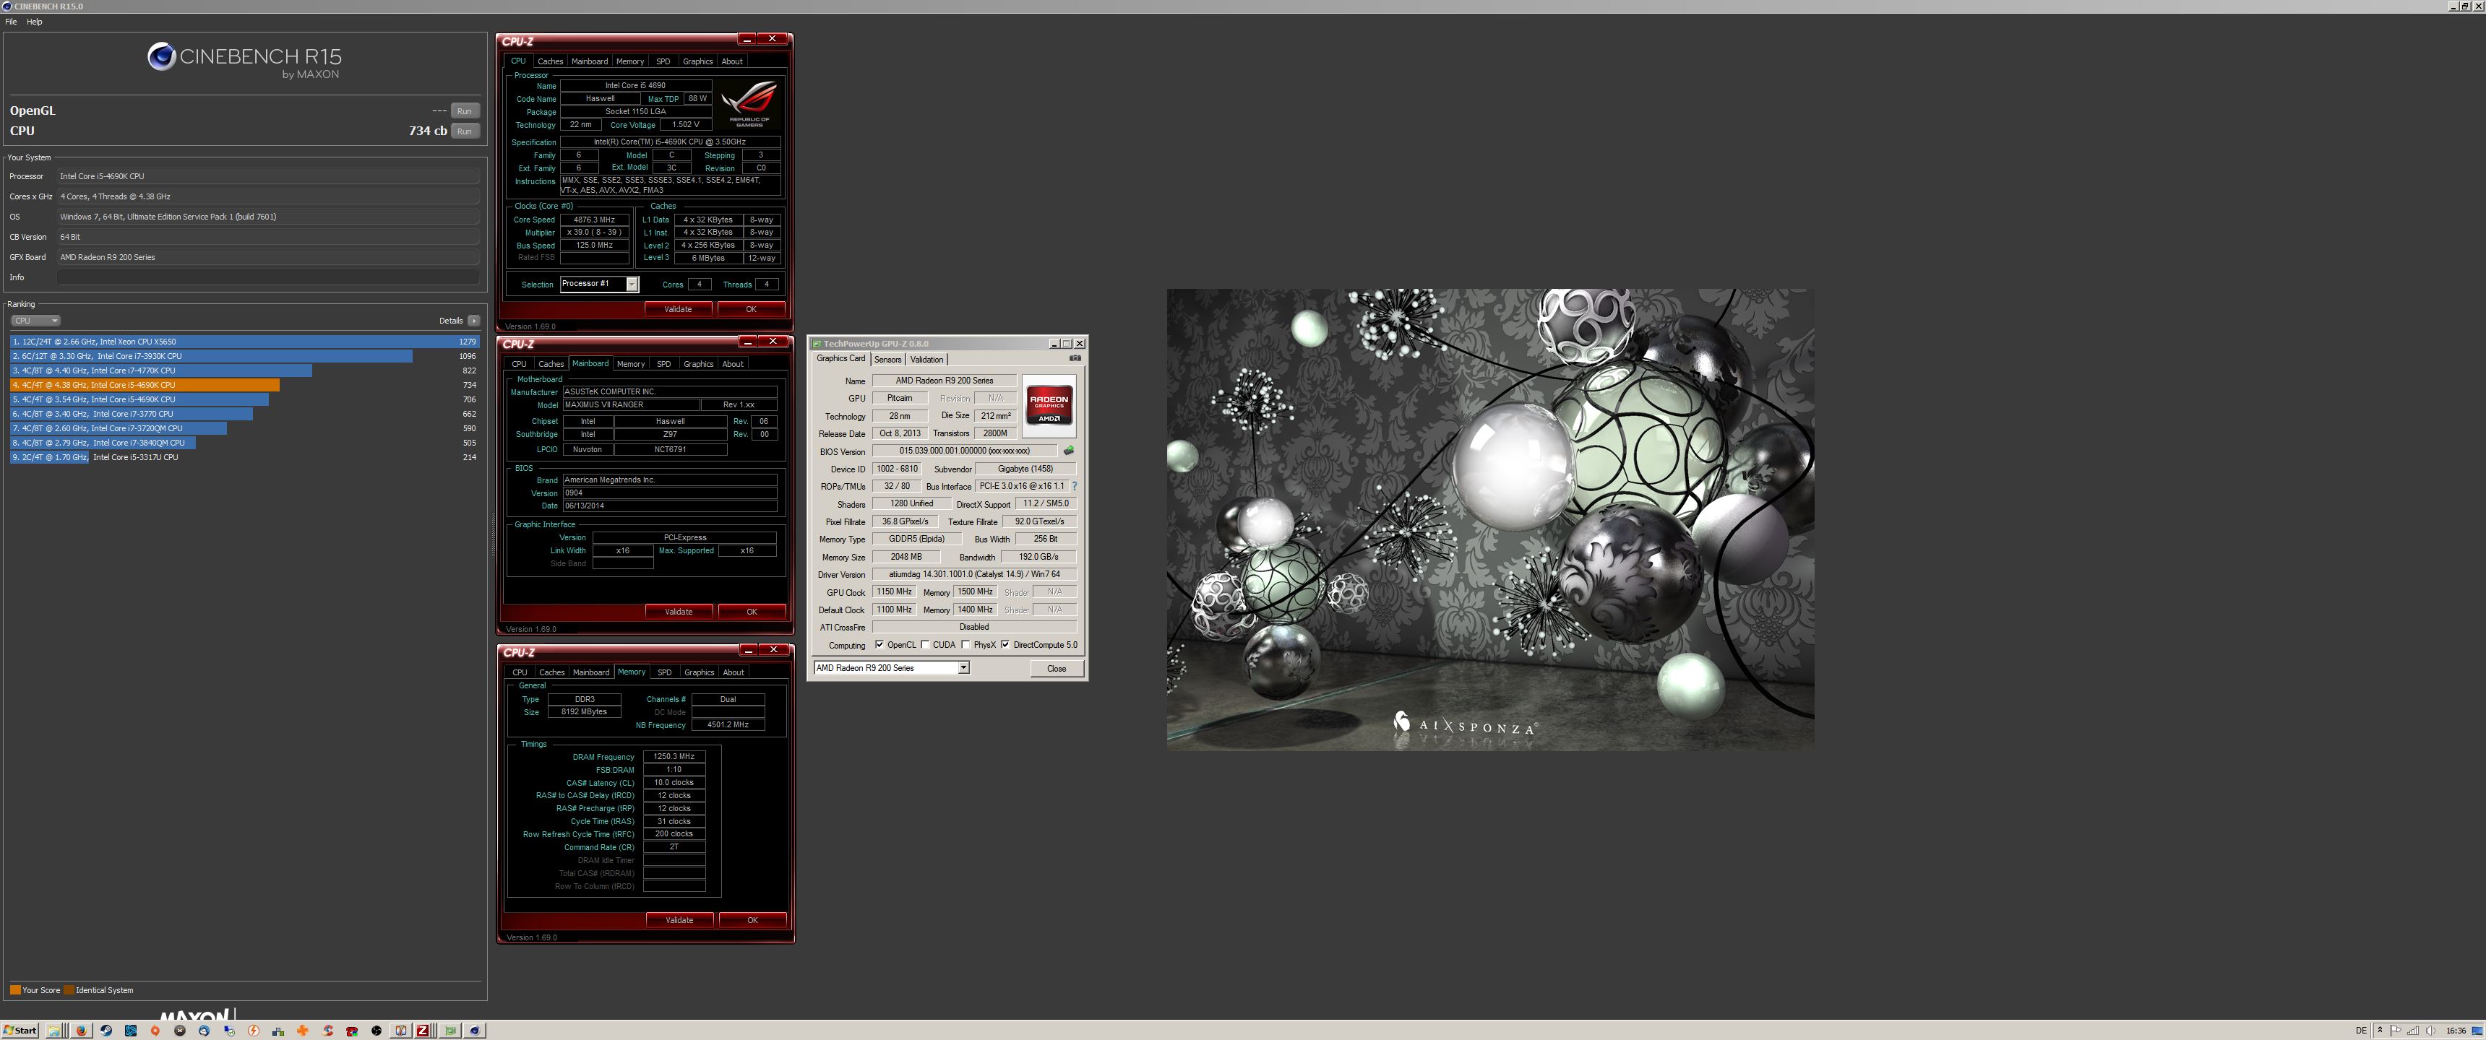Click the DE language indicator
Screen dimensions: 2486x1040
pos(2362,1031)
